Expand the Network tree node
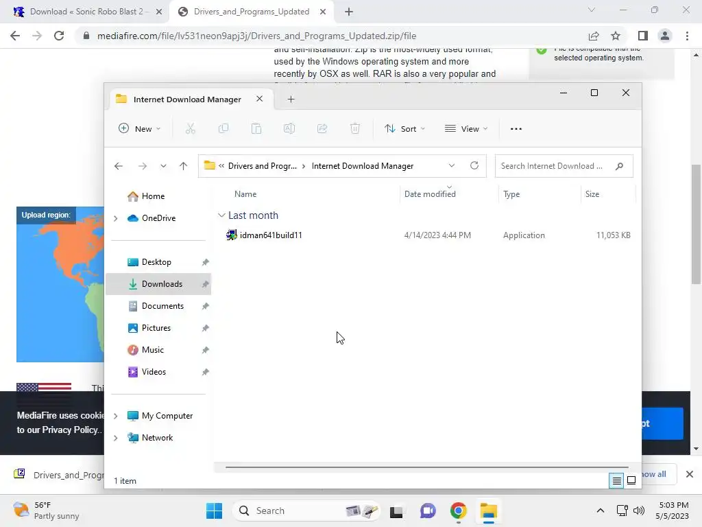Image resolution: width=702 pixels, height=527 pixels. 115,438
